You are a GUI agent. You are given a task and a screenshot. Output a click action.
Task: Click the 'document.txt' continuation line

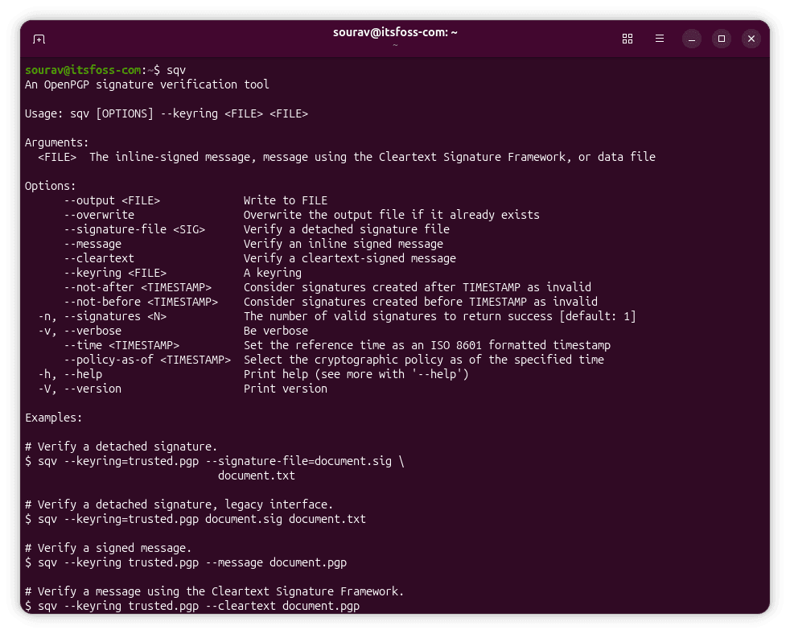(x=257, y=475)
